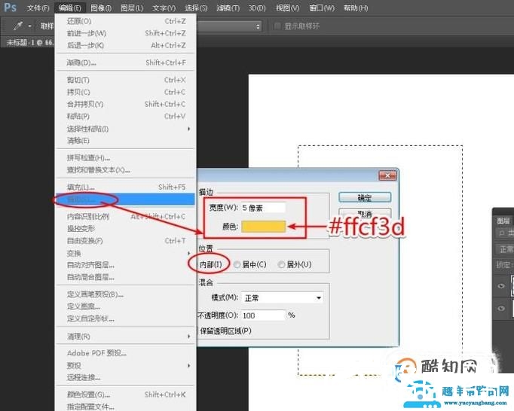The image size is (514, 411).
Task: Choose 前进一步(W) menu entry
Action: pos(126,33)
